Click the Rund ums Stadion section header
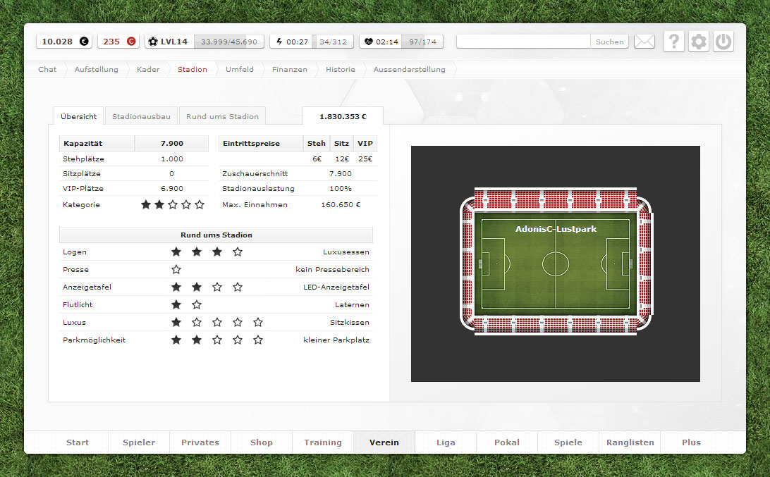The image size is (770, 477). 216,235
